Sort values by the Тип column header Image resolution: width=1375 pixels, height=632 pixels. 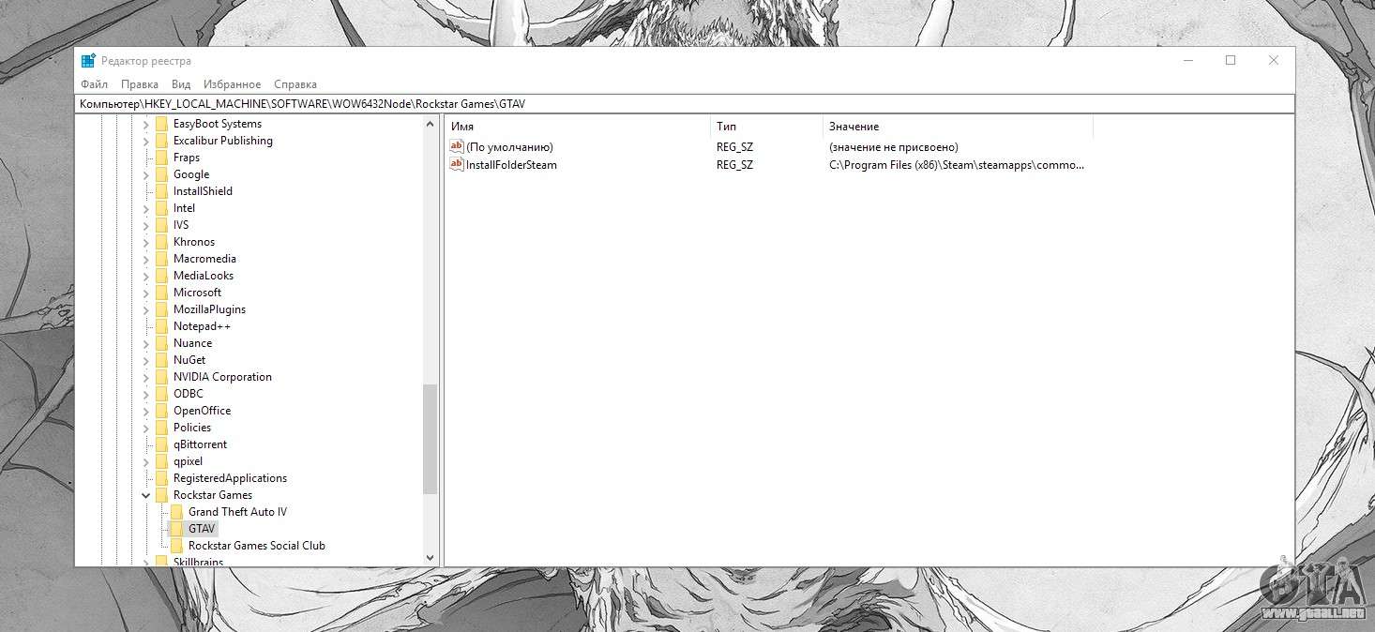pos(766,127)
